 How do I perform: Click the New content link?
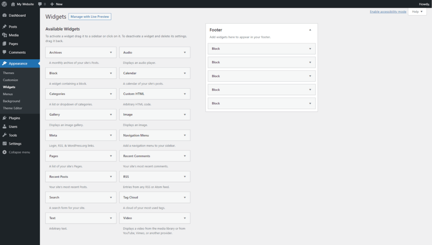coord(59,4)
